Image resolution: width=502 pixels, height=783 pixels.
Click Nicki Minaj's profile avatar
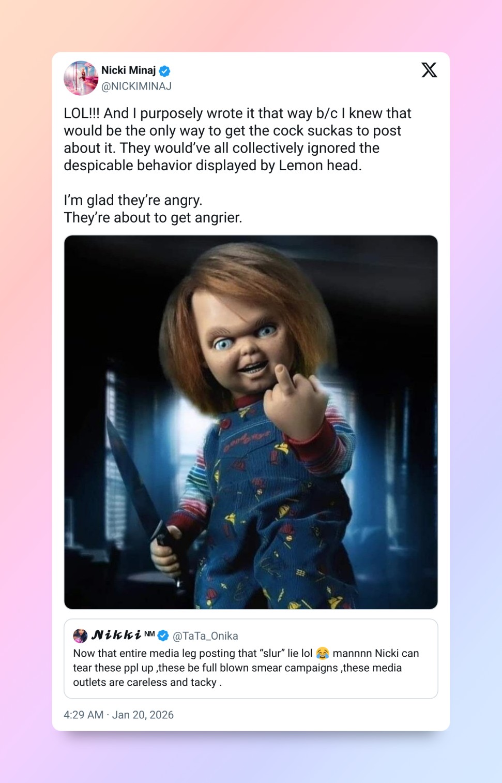point(81,78)
